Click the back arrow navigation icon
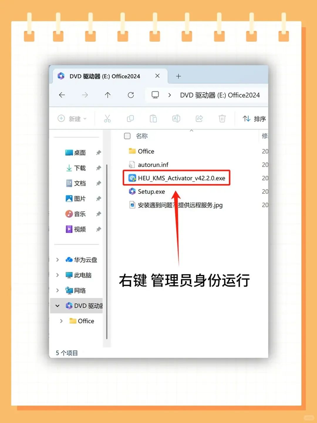317x423 pixels. (62, 95)
